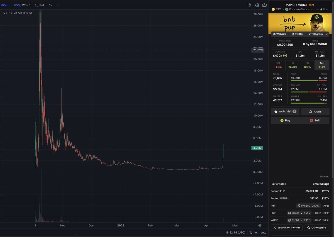Click the MKT CAP $4.2M box
This screenshot has width=334, height=237.
point(320,54)
